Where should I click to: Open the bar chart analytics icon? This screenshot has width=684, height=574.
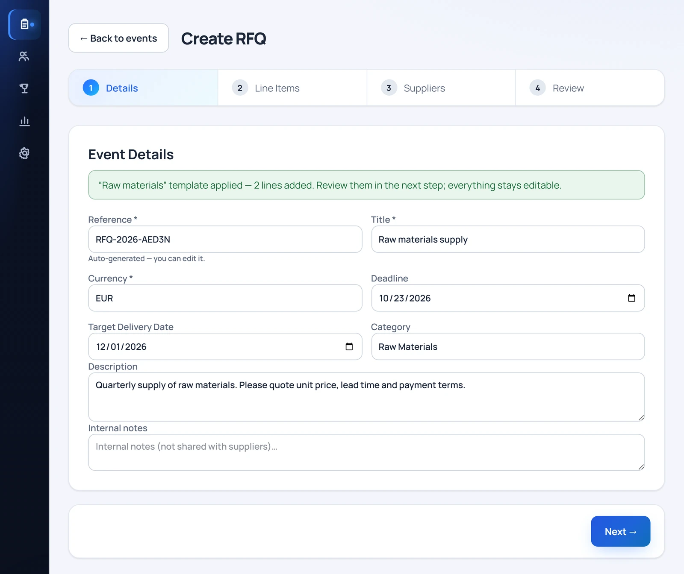[24, 121]
